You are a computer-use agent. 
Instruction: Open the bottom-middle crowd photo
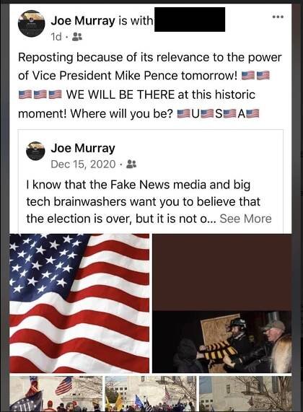pos(151,394)
